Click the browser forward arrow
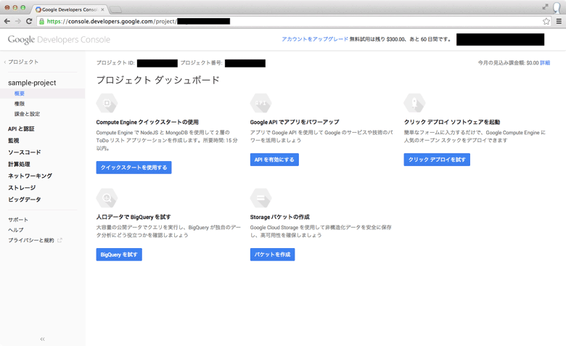The height and width of the screenshot is (346, 566). (x=18, y=21)
